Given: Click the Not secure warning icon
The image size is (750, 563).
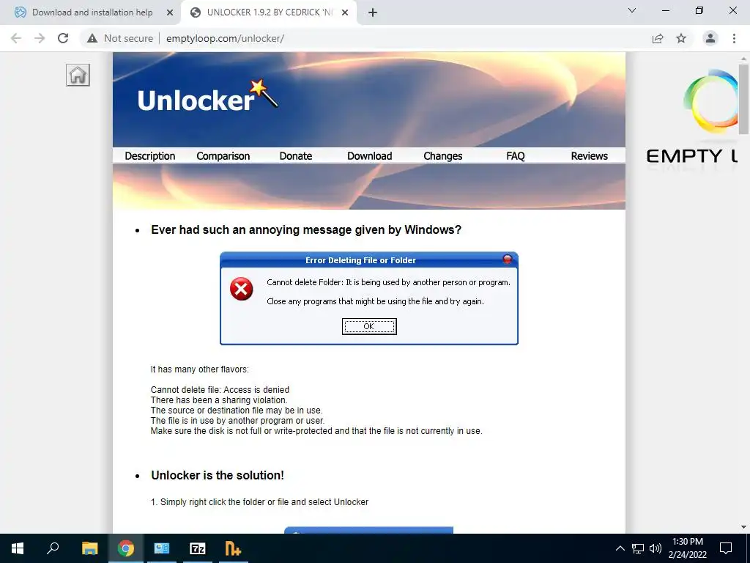Looking at the screenshot, I should tap(92, 38).
